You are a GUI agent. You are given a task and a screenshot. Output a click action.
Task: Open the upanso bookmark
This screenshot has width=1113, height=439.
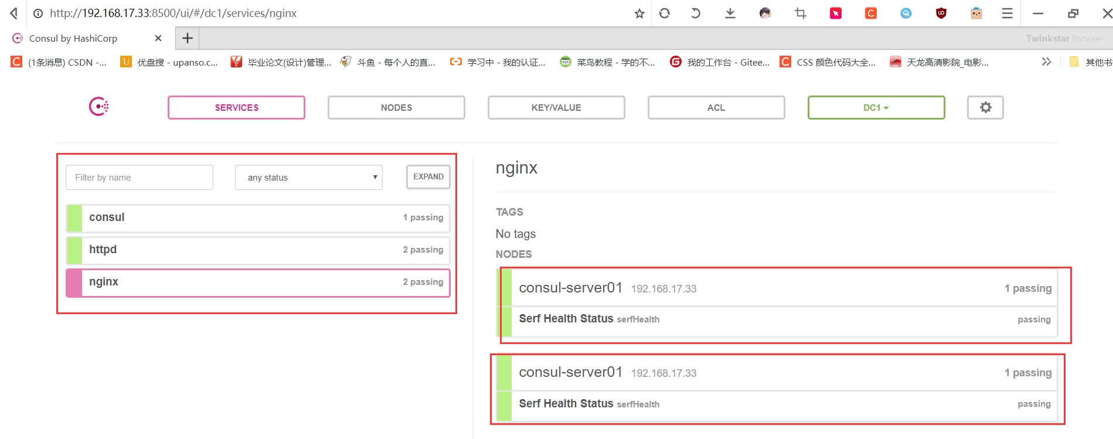point(169,62)
